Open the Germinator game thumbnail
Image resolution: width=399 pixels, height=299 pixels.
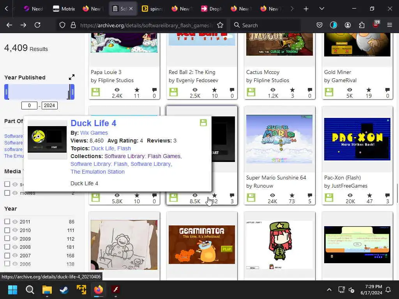point(202,244)
